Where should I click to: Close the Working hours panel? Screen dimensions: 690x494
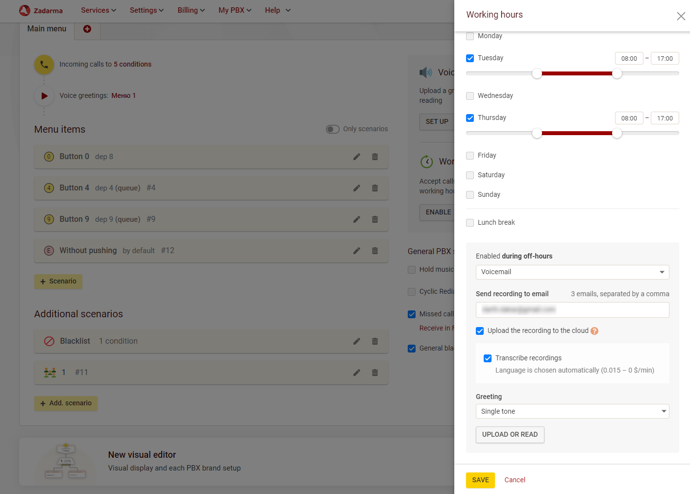pos(681,16)
